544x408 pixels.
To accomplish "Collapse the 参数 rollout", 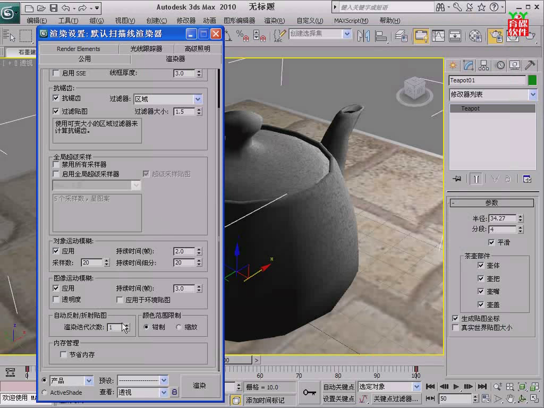I will 491,202.
